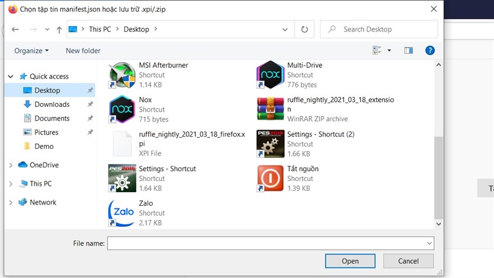Expand the Network tree node
Image resolution: width=494 pixels, height=278 pixels.
point(10,203)
